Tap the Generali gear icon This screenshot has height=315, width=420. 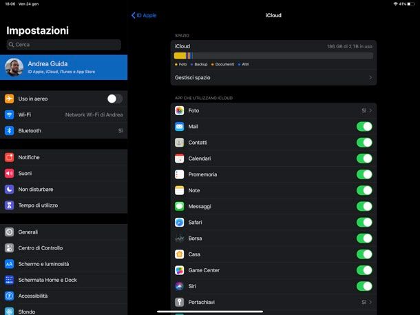point(9,232)
